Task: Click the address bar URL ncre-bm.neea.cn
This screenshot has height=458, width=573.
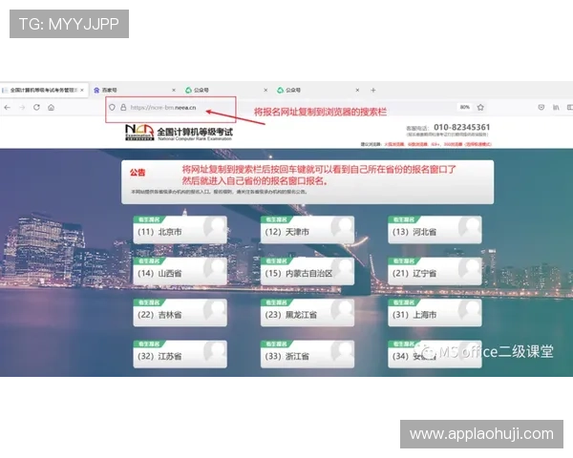Action: coord(163,108)
